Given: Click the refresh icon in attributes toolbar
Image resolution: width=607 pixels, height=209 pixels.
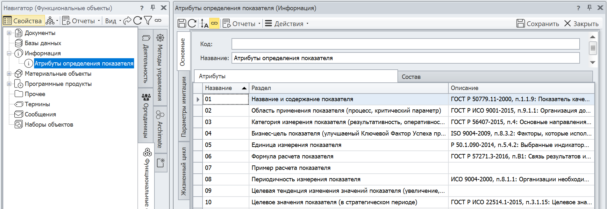Looking at the screenshot, I should [x=192, y=24].
